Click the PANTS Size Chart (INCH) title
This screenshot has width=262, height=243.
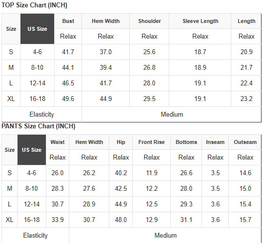click(x=38, y=126)
